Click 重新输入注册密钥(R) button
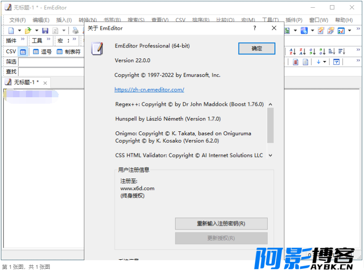This screenshot has height=274, width=364. [221, 224]
